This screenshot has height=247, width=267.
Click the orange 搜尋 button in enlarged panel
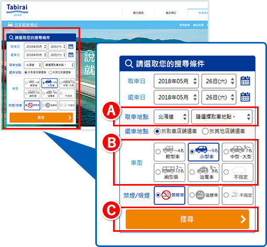tap(187, 219)
